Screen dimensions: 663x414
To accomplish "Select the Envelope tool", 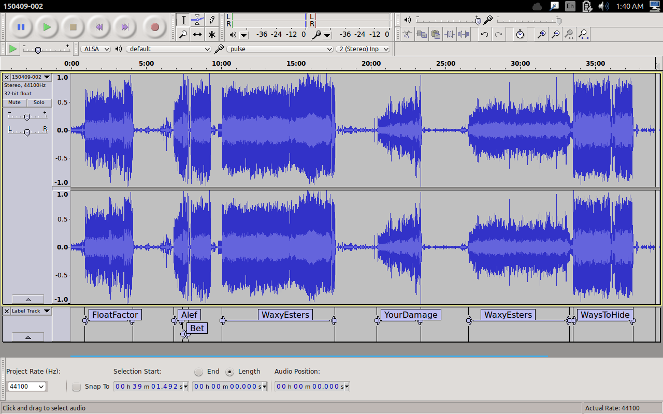I will tap(197, 20).
